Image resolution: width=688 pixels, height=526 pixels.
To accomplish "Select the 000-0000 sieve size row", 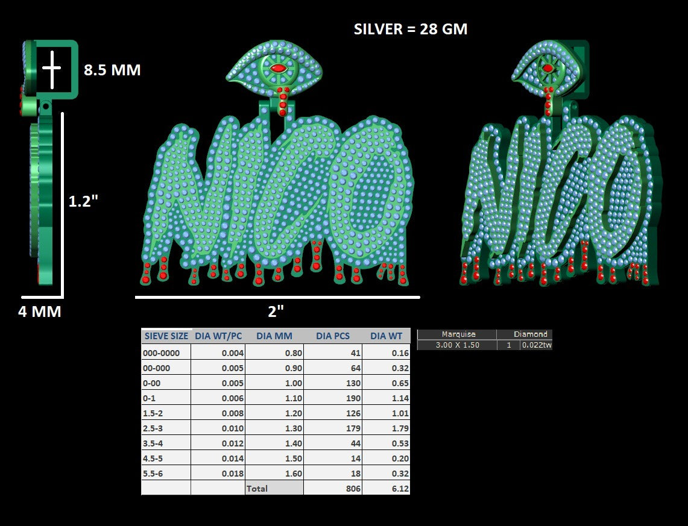I will coord(276,353).
